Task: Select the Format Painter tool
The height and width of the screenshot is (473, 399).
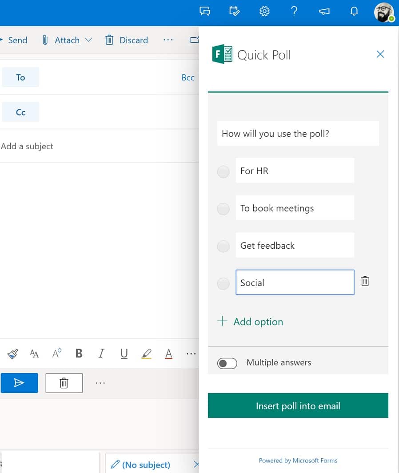Action: coord(12,354)
